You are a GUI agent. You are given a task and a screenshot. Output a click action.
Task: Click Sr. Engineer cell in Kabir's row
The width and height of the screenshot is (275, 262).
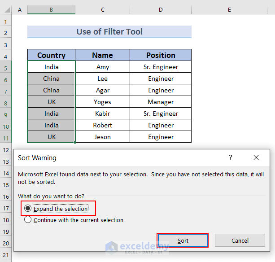coord(161,114)
